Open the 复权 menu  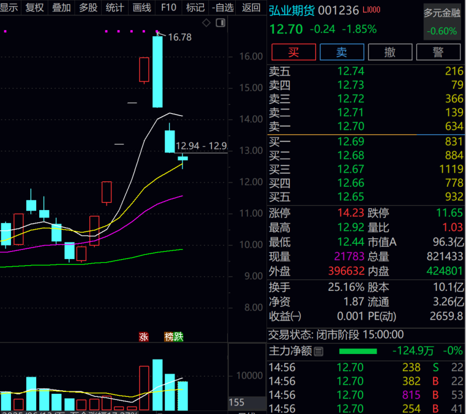coord(35,7)
